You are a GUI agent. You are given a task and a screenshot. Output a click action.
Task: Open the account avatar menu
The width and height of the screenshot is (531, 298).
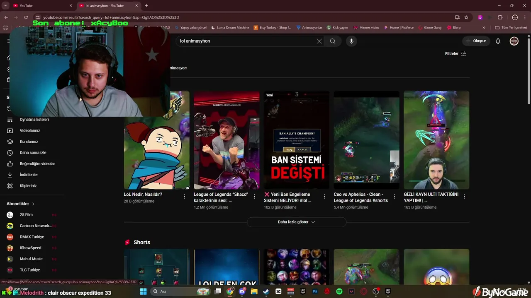(x=514, y=41)
